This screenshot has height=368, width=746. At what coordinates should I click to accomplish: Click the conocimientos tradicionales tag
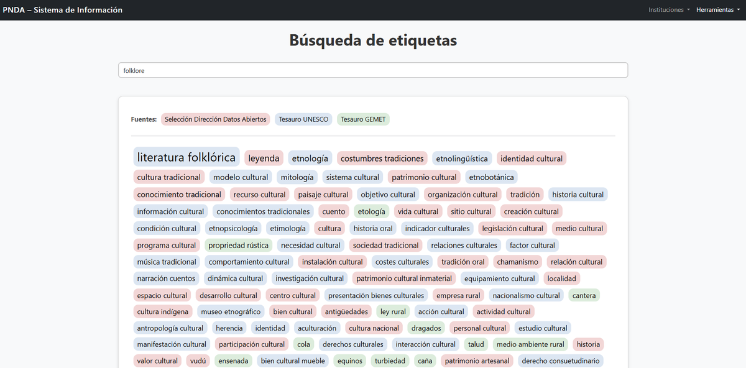click(x=263, y=211)
